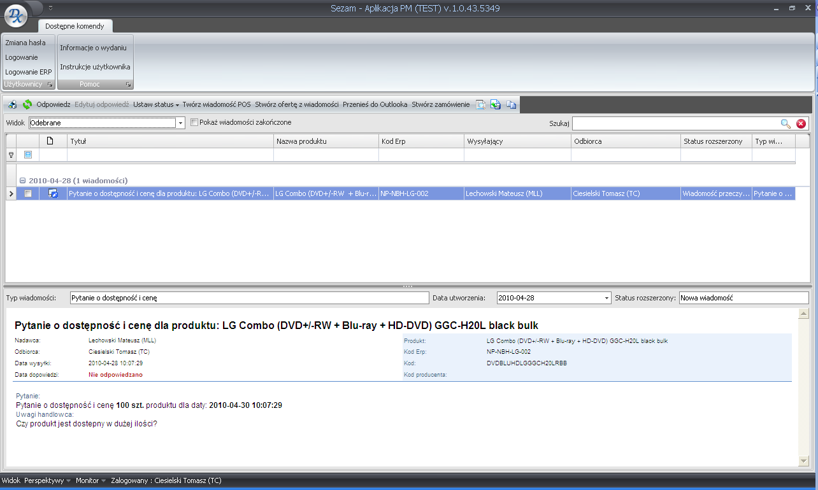Click Zalogowany : Ciesielski Tomasz (TC) status text
This screenshot has width=818, height=490.
(166, 480)
